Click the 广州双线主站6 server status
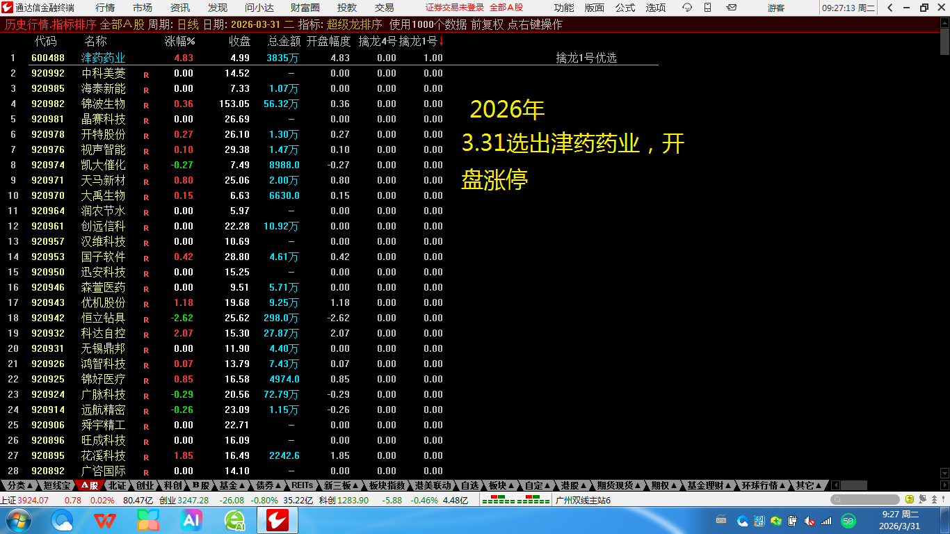 coord(583,500)
